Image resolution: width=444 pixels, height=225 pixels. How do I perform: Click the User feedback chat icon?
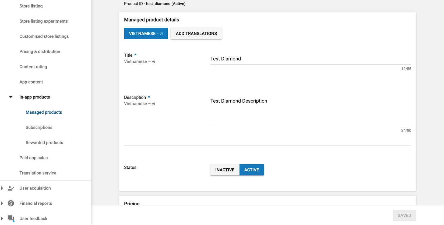[x=11, y=219]
